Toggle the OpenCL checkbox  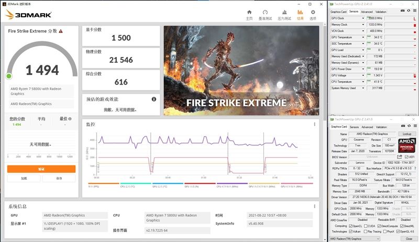pyautogui.click(x=350, y=225)
